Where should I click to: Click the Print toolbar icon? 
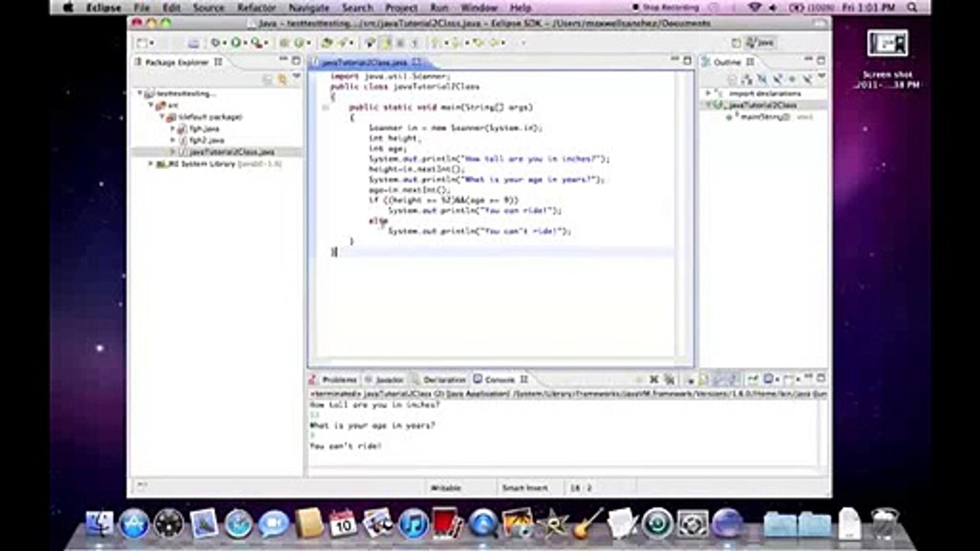click(x=194, y=43)
